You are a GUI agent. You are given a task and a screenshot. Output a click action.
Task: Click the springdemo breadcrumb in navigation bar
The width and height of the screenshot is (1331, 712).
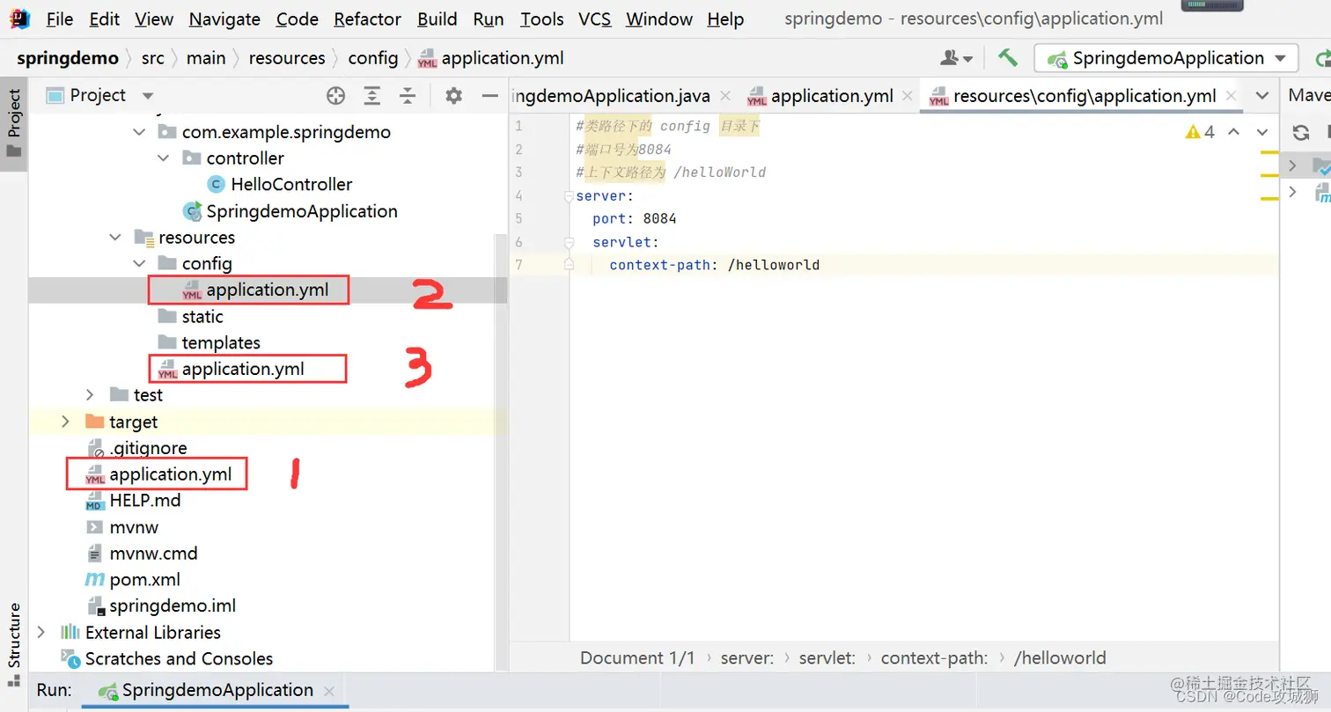pos(68,58)
